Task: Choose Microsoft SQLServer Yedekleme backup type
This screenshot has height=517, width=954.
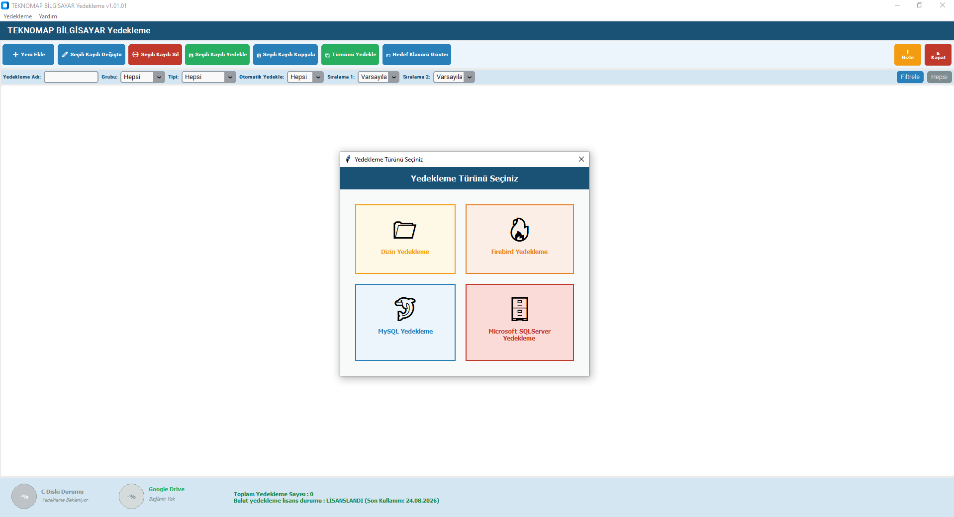Action: (519, 322)
